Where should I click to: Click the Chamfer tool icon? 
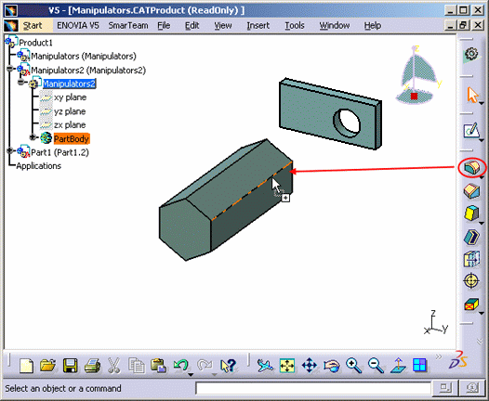[471, 191]
